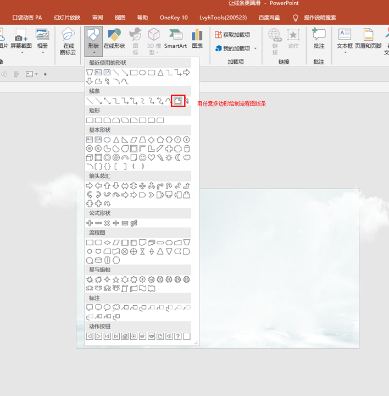Viewport: 389px width, 396px height.
Task: Open 在线形状 online shapes
Action: tap(114, 39)
